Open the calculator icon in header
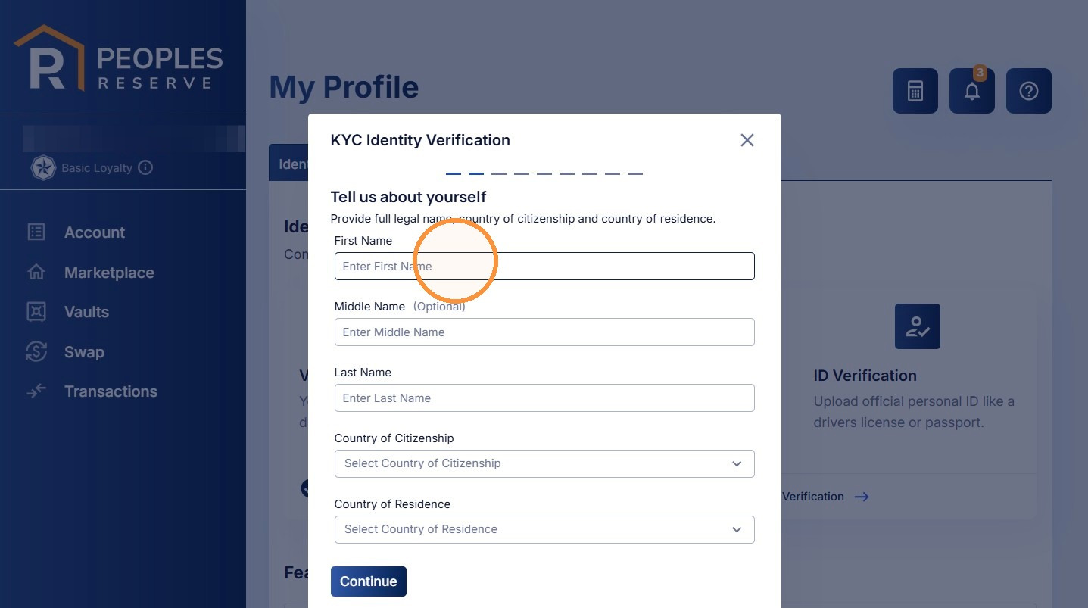The image size is (1088, 608). (915, 91)
